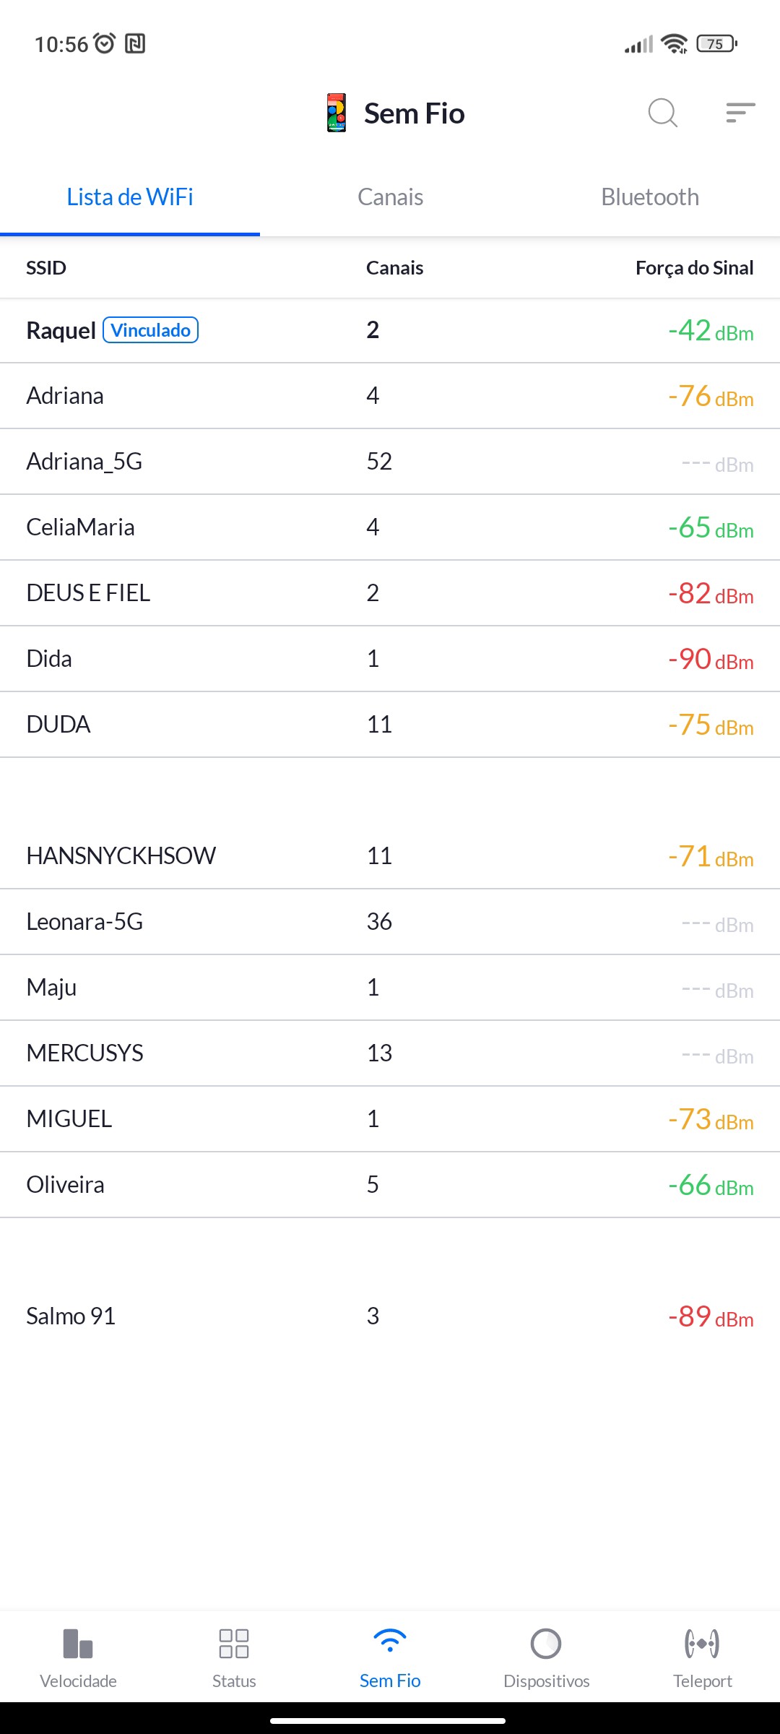780x1734 pixels.
Task: Open the sort filter icon
Action: click(x=740, y=113)
